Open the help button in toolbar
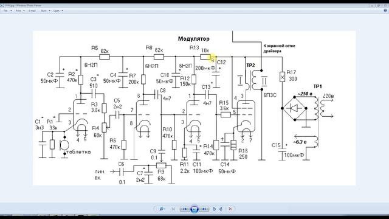 click(385, 11)
